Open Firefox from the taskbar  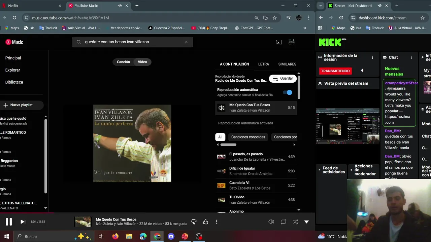[115, 236]
